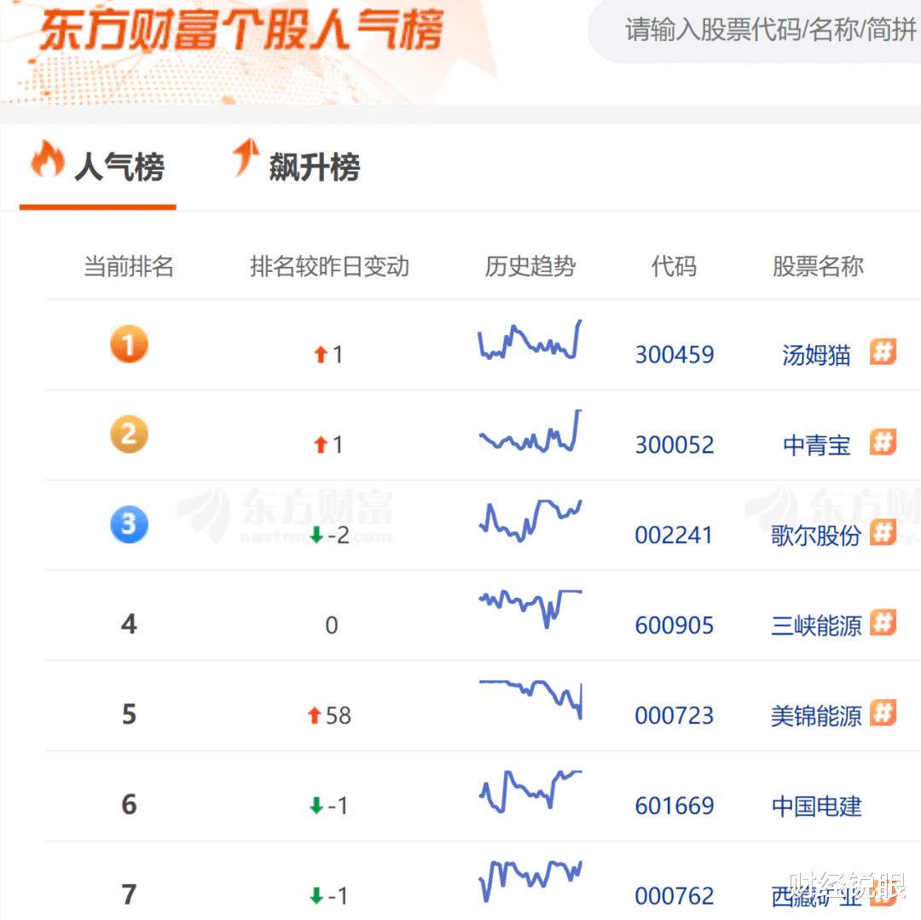Viewport: 921px width, 920px height.
Task: Click the rising arrow icon beside 飙升榜
Action: 246,157
